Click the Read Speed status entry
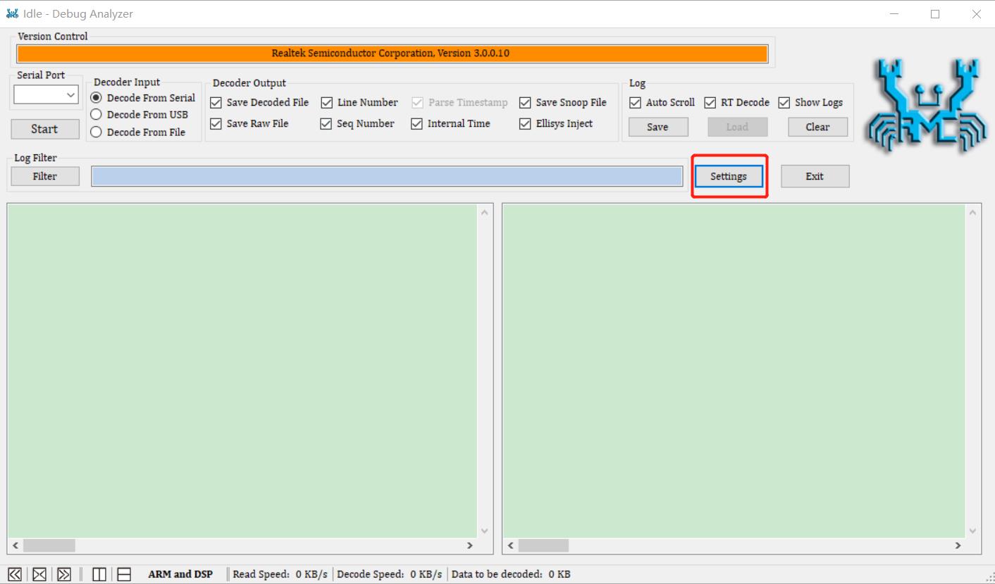Image resolution: width=995 pixels, height=584 pixels. (x=280, y=574)
